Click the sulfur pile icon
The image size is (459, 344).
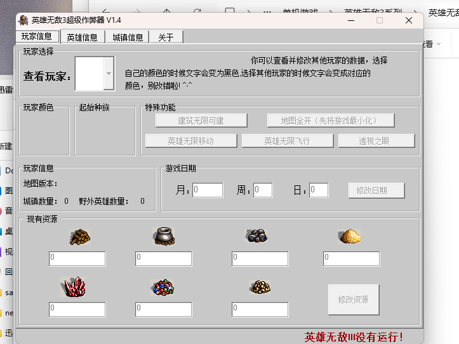tap(350, 236)
